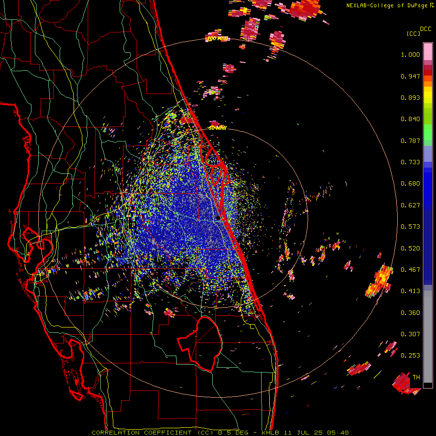
Task: Select the 0.787 scale value
Action: (x=410, y=140)
